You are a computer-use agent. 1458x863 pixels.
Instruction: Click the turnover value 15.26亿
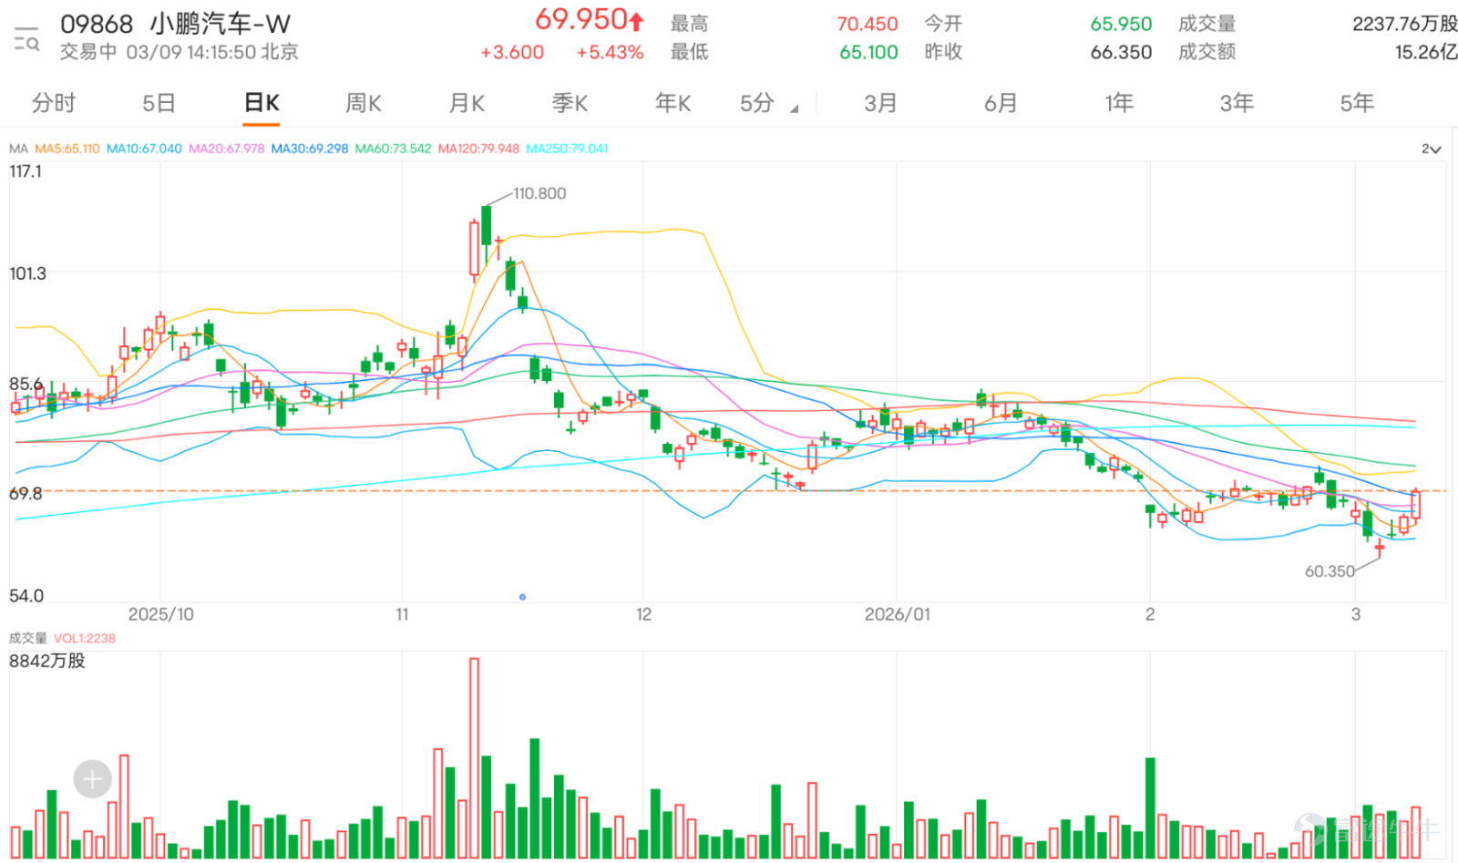[x=1426, y=52]
